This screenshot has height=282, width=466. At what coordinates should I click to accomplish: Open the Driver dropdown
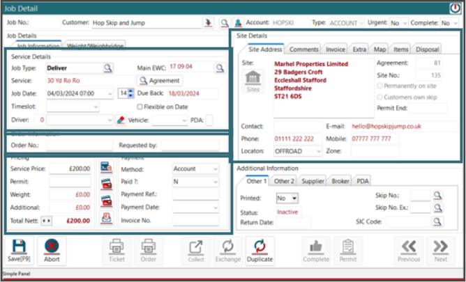pyautogui.click(x=80, y=120)
